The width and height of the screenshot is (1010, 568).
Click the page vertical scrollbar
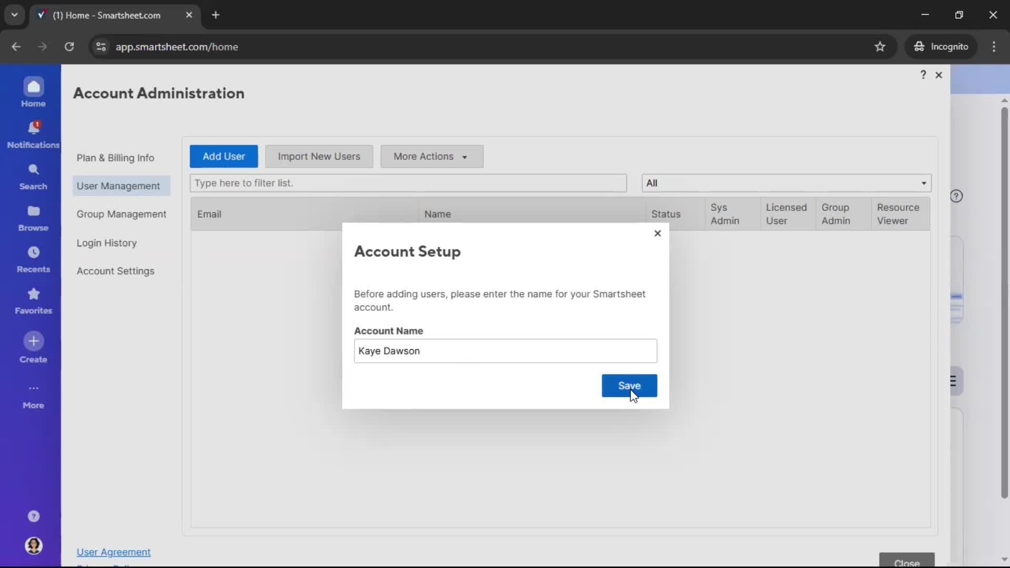pyautogui.click(x=1004, y=302)
